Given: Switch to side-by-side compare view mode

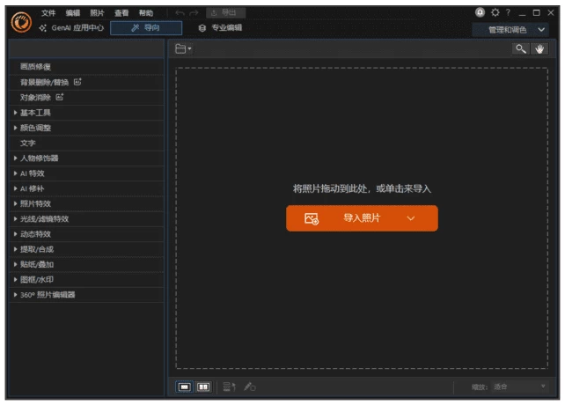Looking at the screenshot, I should [x=203, y=387].
